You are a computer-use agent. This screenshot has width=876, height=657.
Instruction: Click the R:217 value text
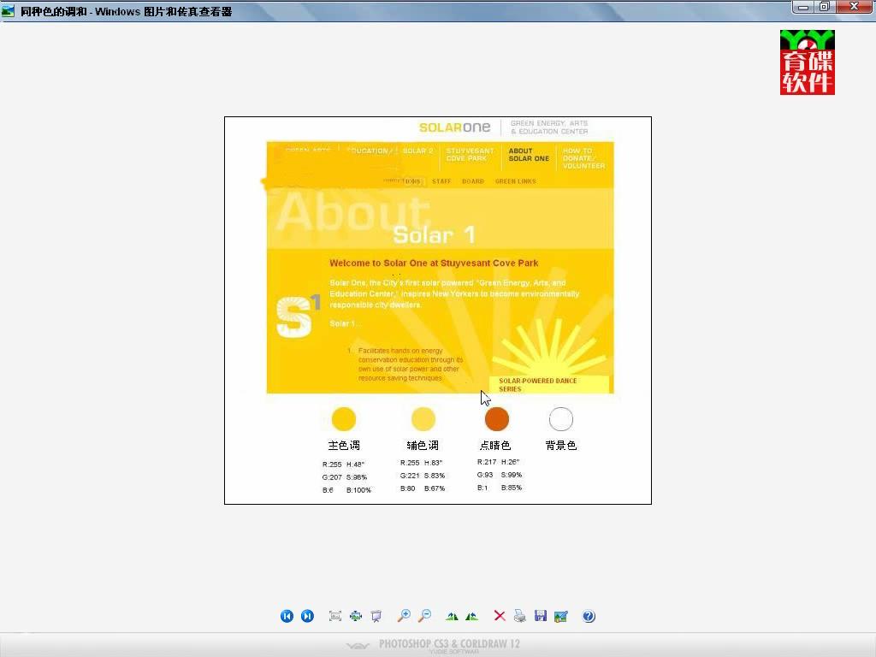tap(487, 462)
